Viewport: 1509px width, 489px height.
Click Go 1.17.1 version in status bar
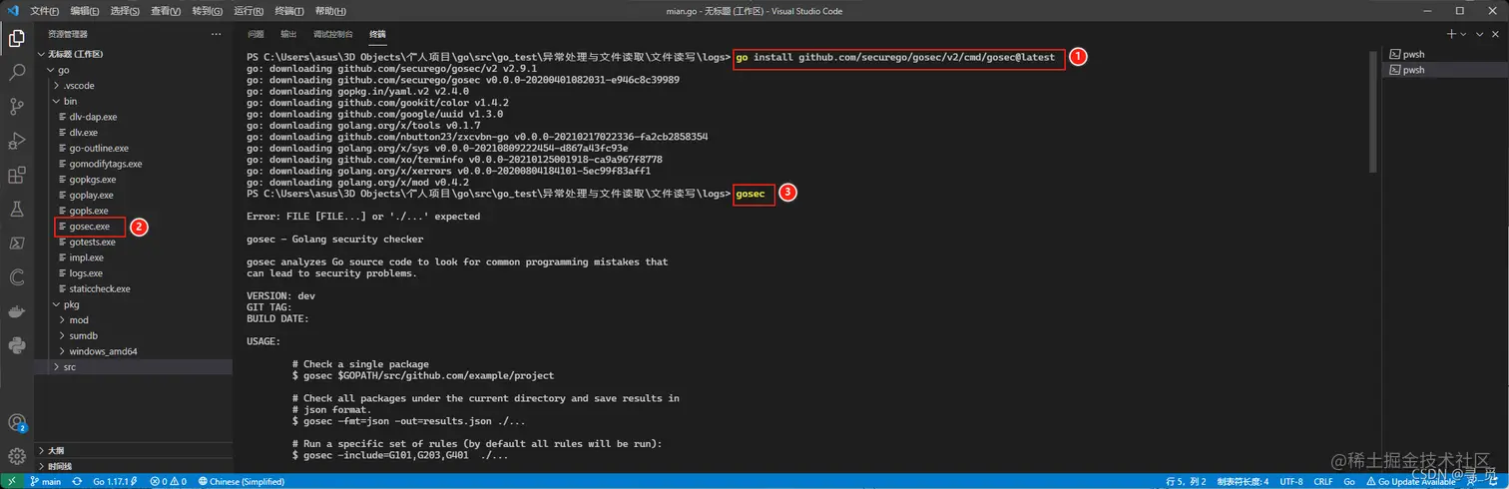point(113,481)
